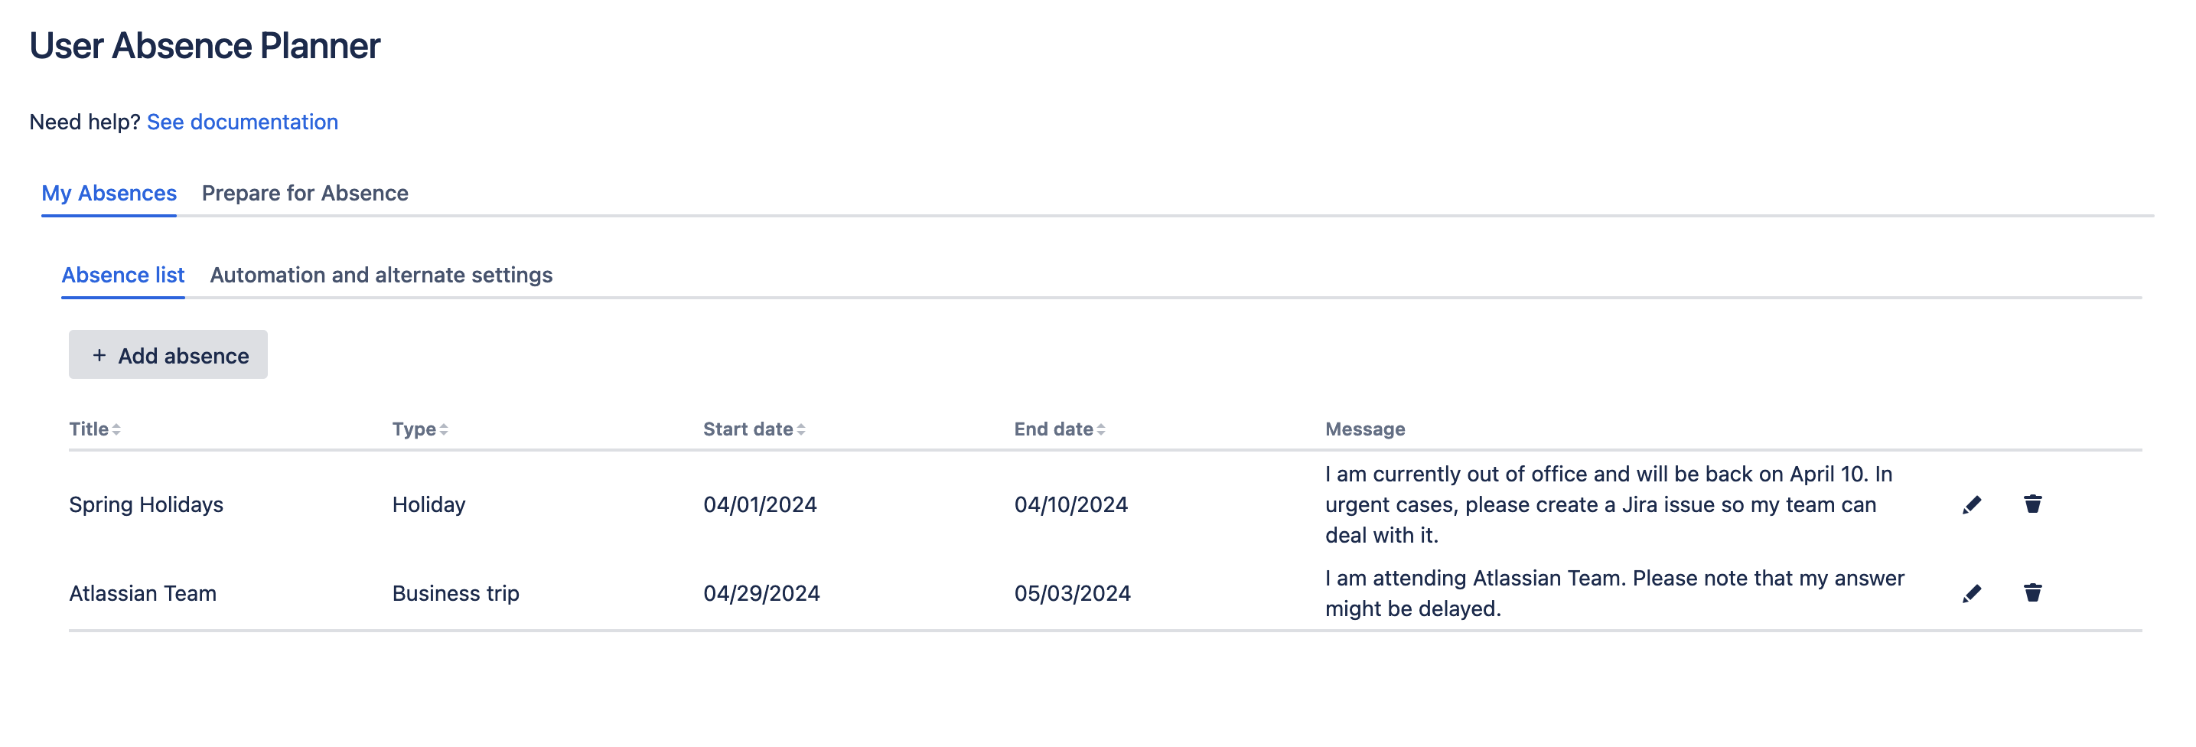Open Automation and alternate settings tab
Screen dimensions: 2196x747
[381, 276]
